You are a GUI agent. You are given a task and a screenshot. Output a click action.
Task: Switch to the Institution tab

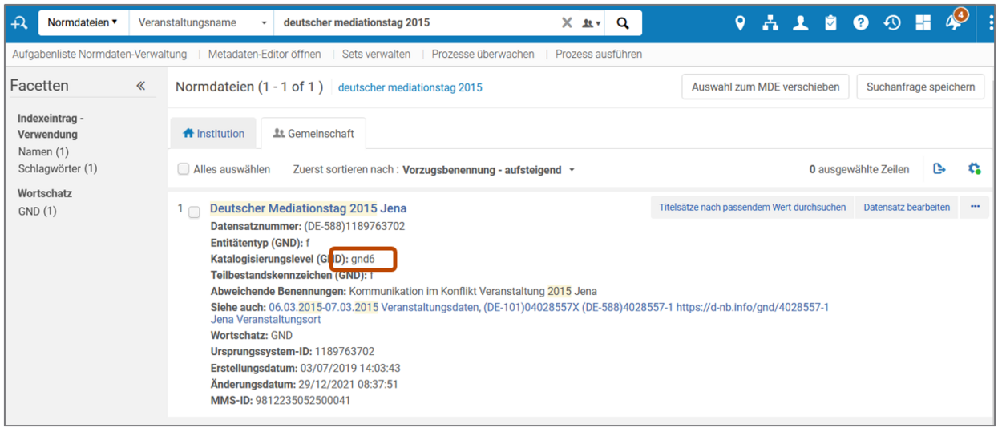[x=213, y=134]
